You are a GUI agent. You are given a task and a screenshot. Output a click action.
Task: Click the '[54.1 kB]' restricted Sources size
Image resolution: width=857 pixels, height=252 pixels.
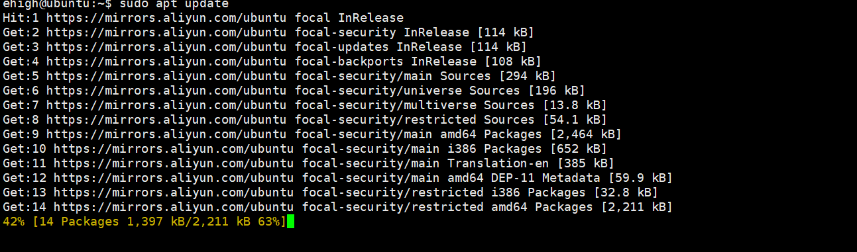[x=574, y=119]
